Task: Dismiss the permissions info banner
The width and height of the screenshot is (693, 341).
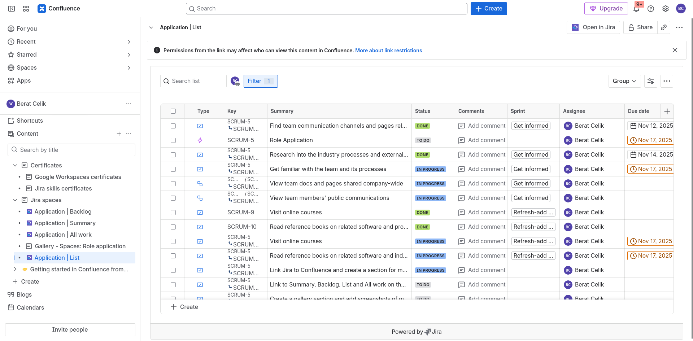Action: tap(675, 51)
